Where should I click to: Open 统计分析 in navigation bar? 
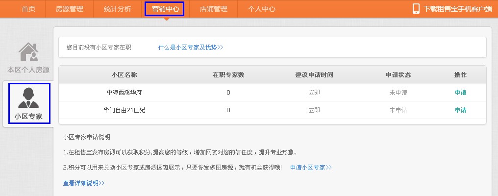pyautogui.click(x=118, y=9)
